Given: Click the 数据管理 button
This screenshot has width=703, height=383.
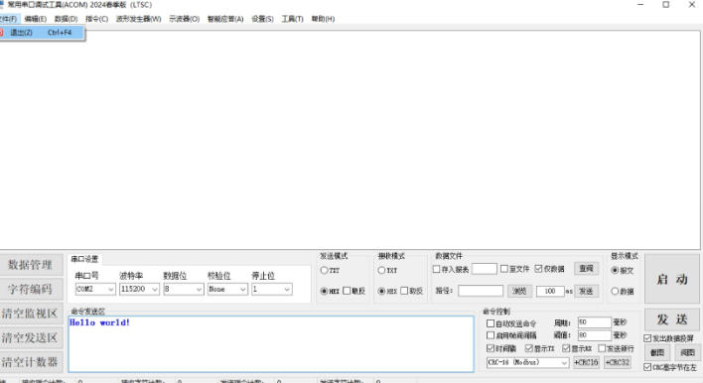Looking at the screenshot, I should tap(31, 265).
